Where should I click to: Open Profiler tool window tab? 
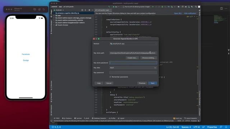click(112, 118)
